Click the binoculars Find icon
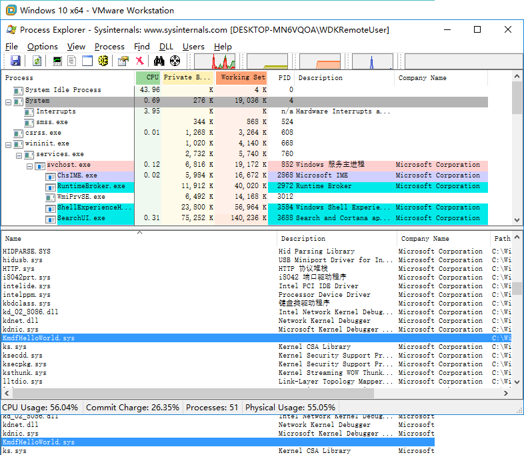 tap(159, 61)
